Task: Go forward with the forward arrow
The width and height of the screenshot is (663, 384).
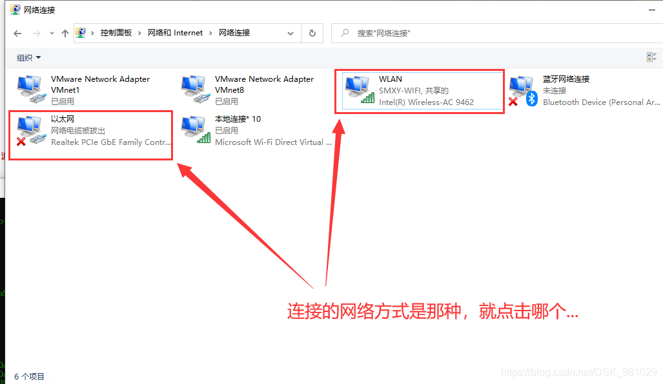Action: point(37,34)
